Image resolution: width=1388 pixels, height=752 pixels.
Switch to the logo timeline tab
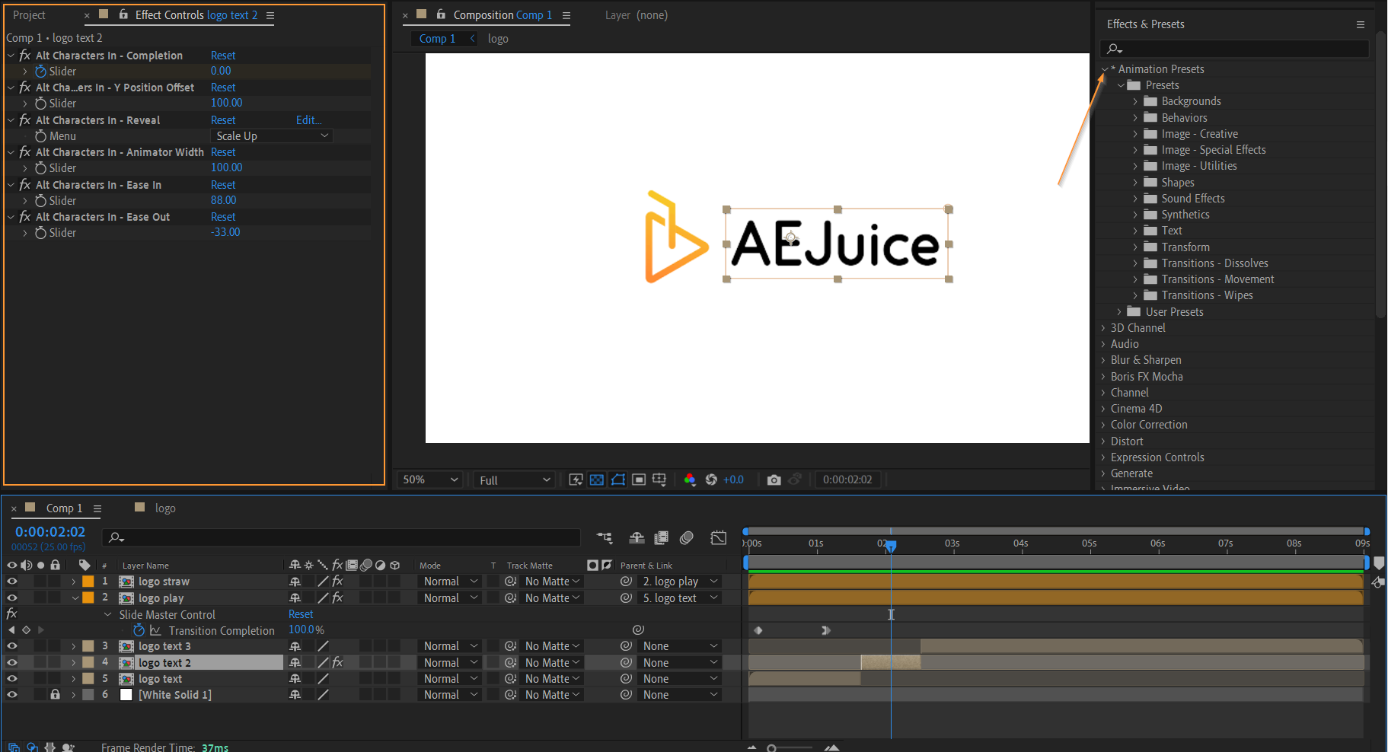(x=164, y=508)
